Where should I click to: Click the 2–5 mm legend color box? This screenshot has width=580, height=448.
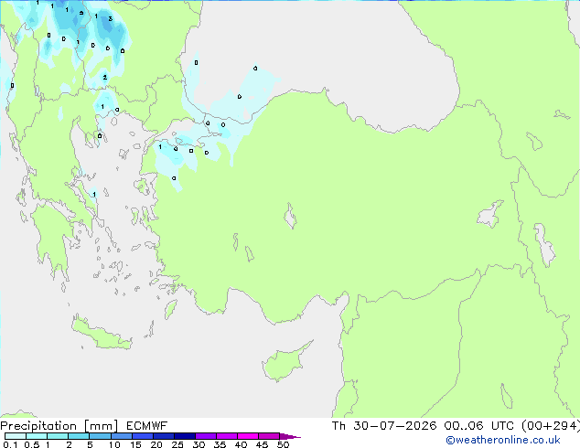pos(79,436)
